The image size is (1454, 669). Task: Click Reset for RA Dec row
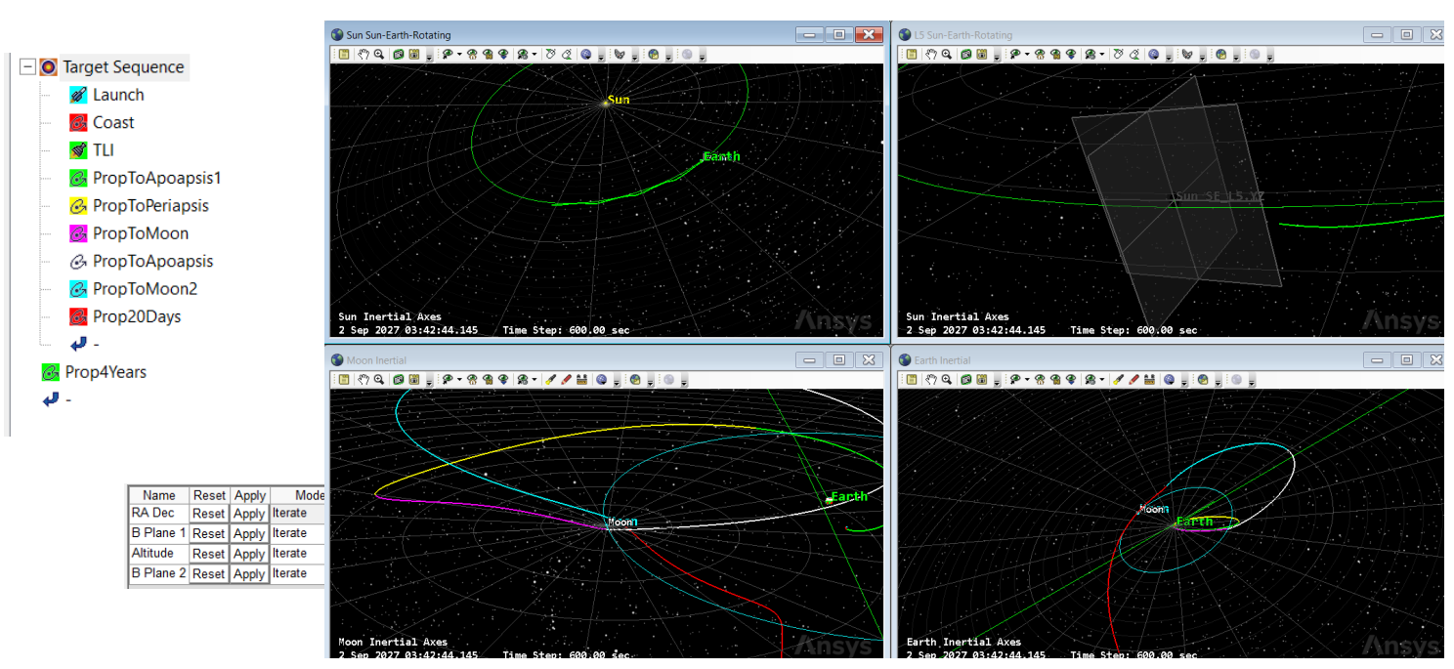208,513
